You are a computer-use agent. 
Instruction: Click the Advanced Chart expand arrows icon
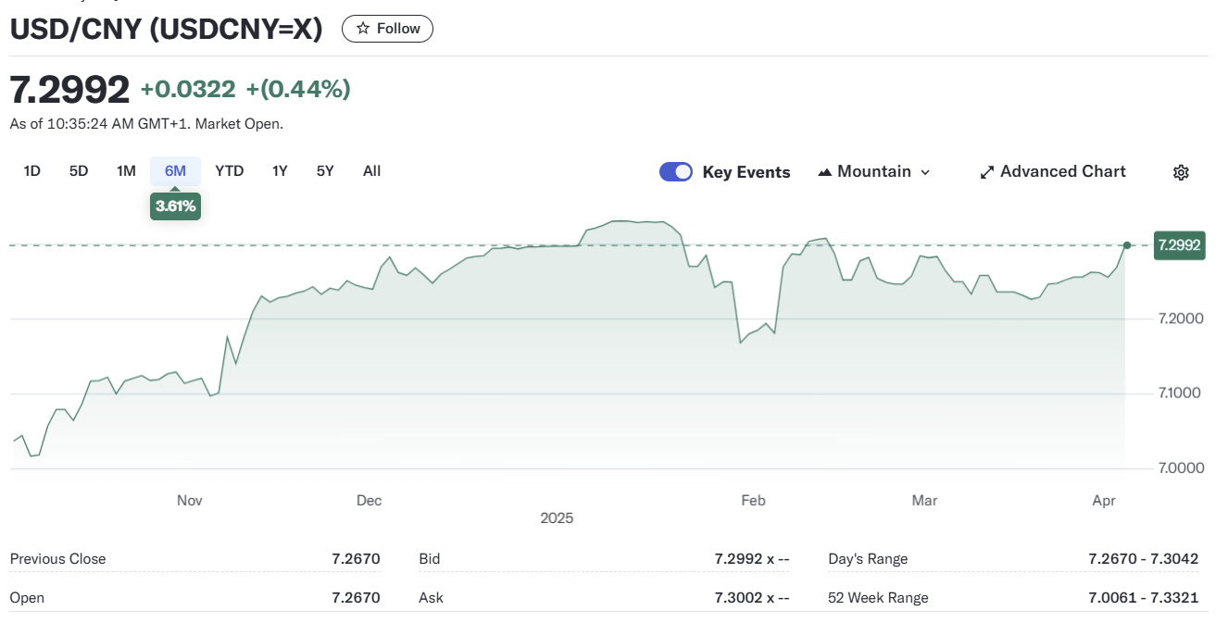(x=987, y=172)
